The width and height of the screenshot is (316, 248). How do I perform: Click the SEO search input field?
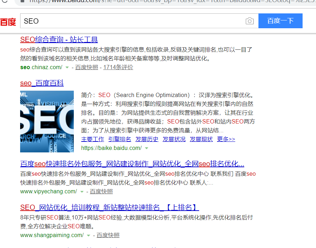[x=132, y=21]
